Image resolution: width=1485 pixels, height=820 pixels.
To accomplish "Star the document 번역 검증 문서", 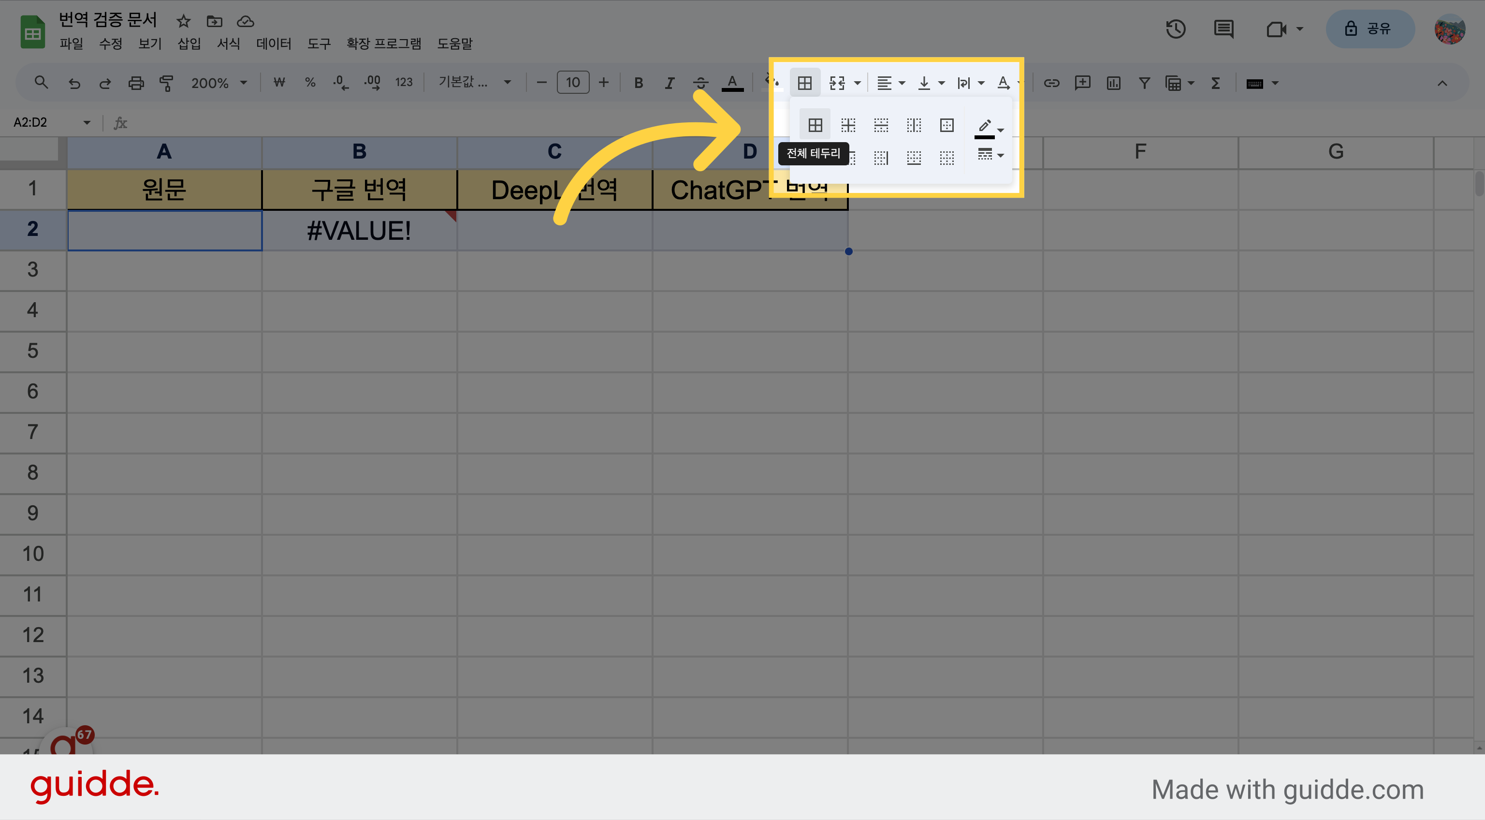I will click(x=183, y=21).
